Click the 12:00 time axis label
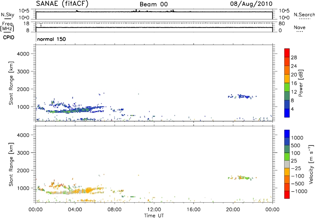 (154, 210)
